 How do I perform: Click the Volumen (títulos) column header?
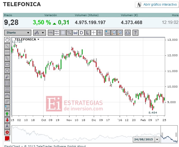(87, 15)
